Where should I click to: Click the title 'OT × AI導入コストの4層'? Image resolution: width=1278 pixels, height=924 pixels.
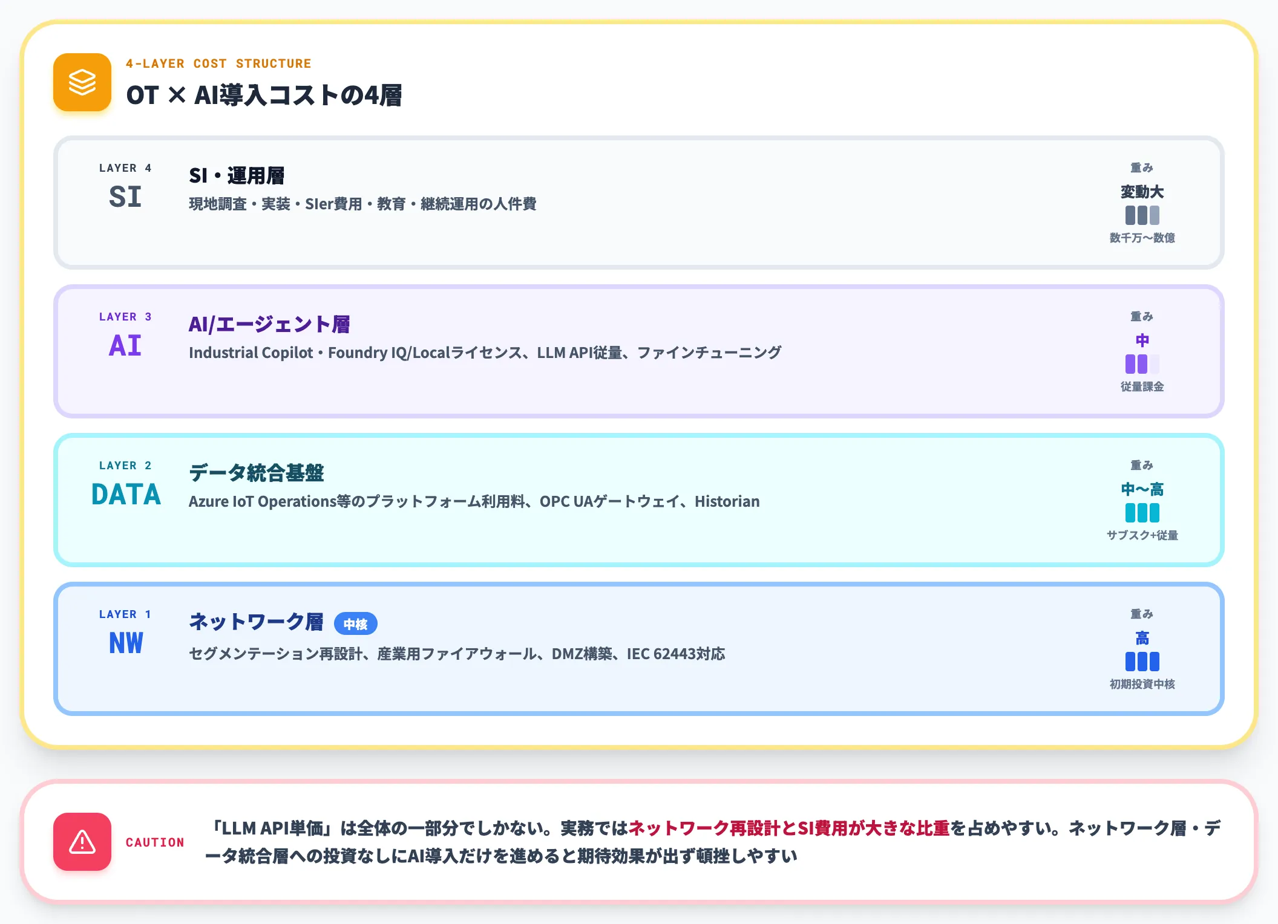coord(264,96)
